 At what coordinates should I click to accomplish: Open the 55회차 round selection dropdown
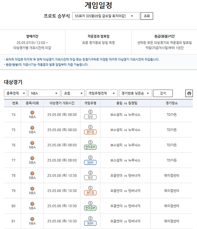tap(106, 16)
